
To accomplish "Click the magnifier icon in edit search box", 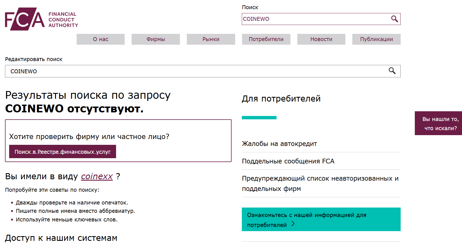I will [392, 71].
